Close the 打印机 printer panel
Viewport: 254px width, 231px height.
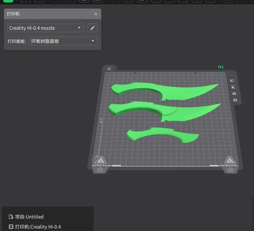point(96,14)
